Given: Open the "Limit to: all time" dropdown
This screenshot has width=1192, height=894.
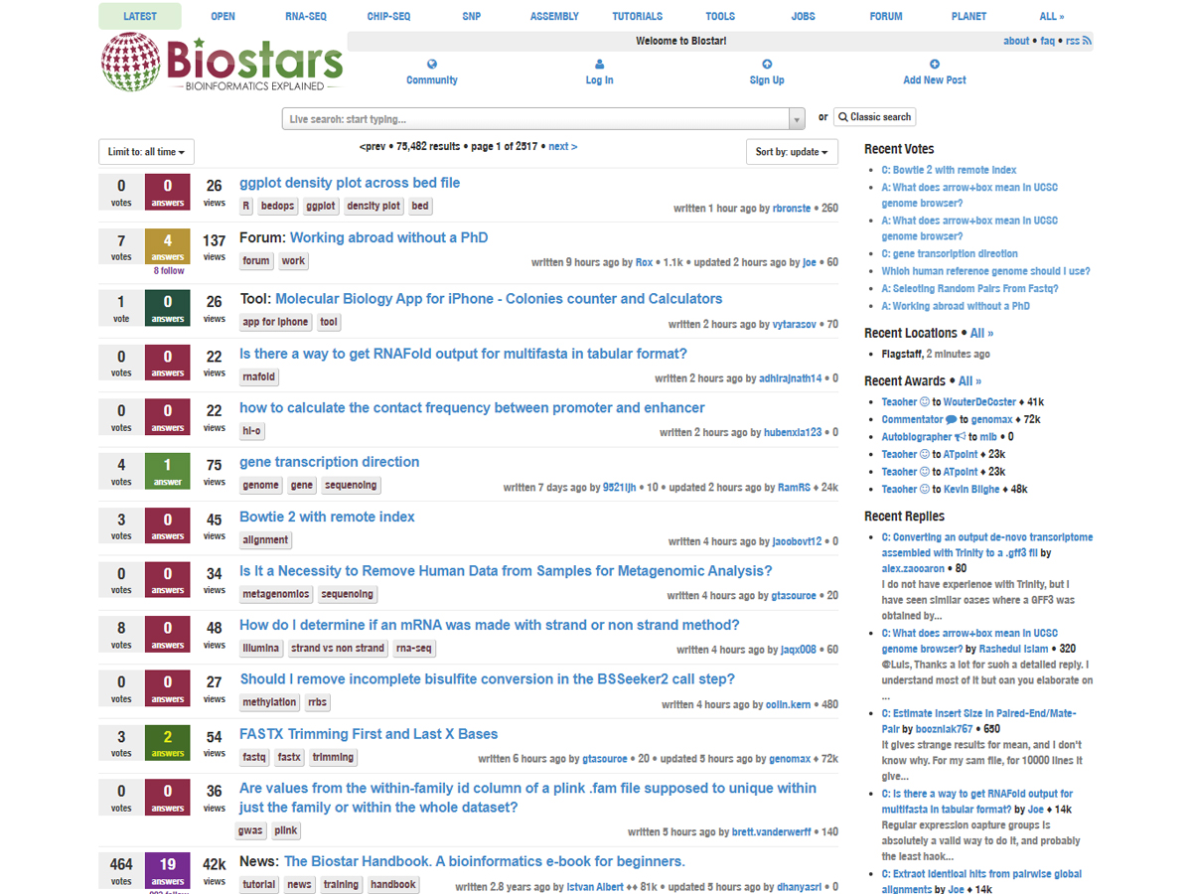Looking at the screenshot, I should click(146, 151).
